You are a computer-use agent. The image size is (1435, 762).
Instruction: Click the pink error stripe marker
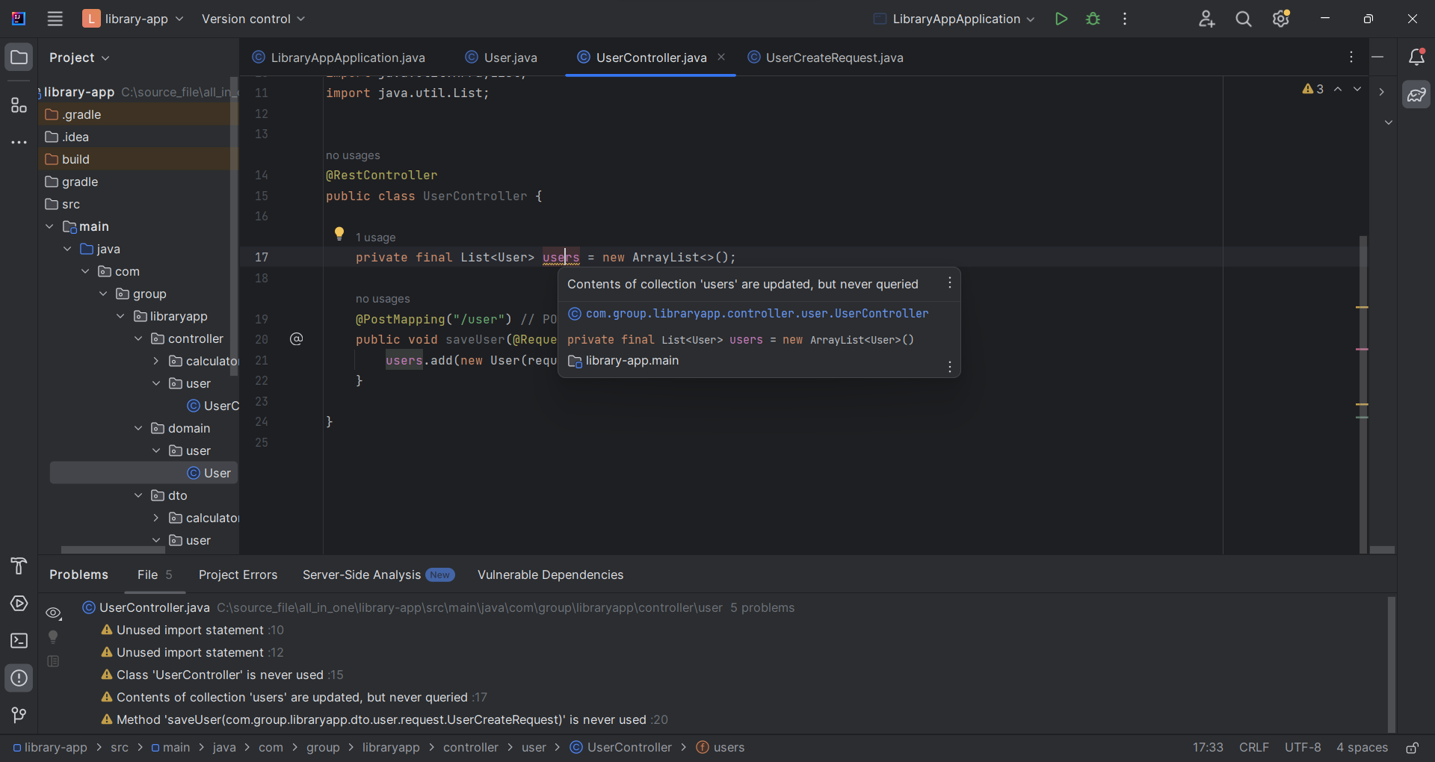click(x=1363, y=350)
